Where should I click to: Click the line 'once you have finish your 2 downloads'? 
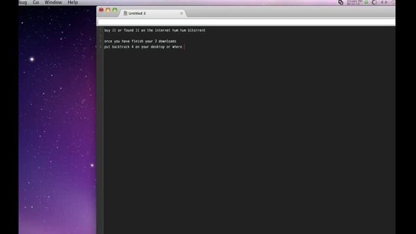tap(140, 42)
